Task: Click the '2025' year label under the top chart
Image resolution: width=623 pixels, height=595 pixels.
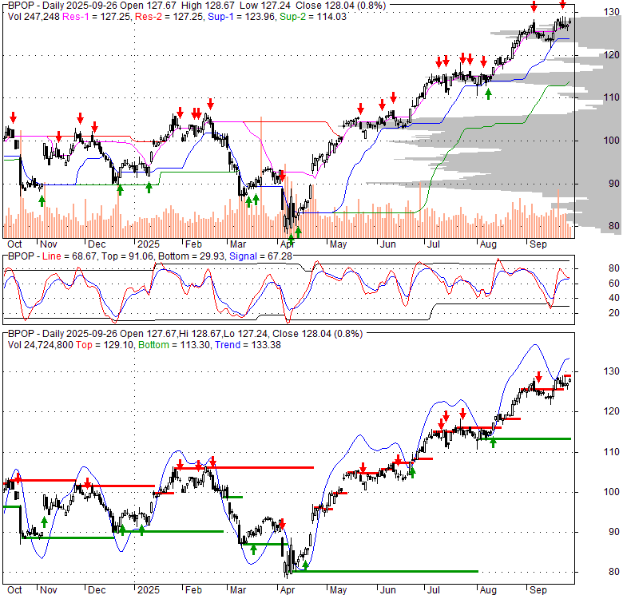Action: click(149, 244)
